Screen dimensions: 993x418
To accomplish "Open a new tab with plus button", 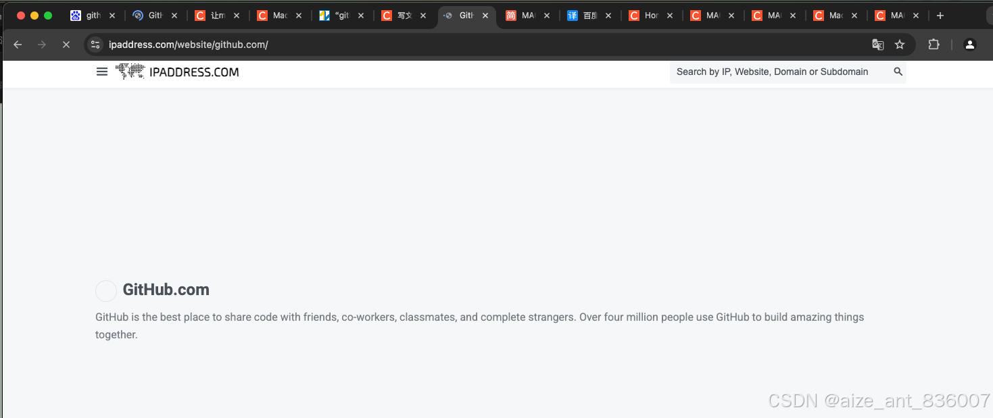I will (940, 16).
